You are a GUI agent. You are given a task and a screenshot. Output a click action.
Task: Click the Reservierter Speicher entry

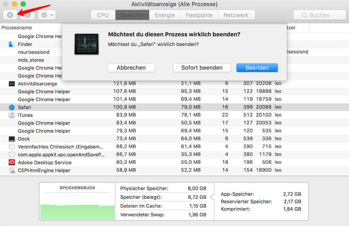click(x=261, y=201)
